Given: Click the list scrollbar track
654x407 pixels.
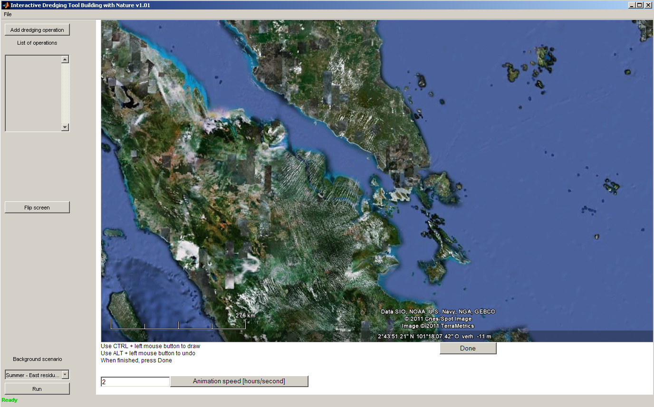Looking at the screenshot, I should 65,93.
